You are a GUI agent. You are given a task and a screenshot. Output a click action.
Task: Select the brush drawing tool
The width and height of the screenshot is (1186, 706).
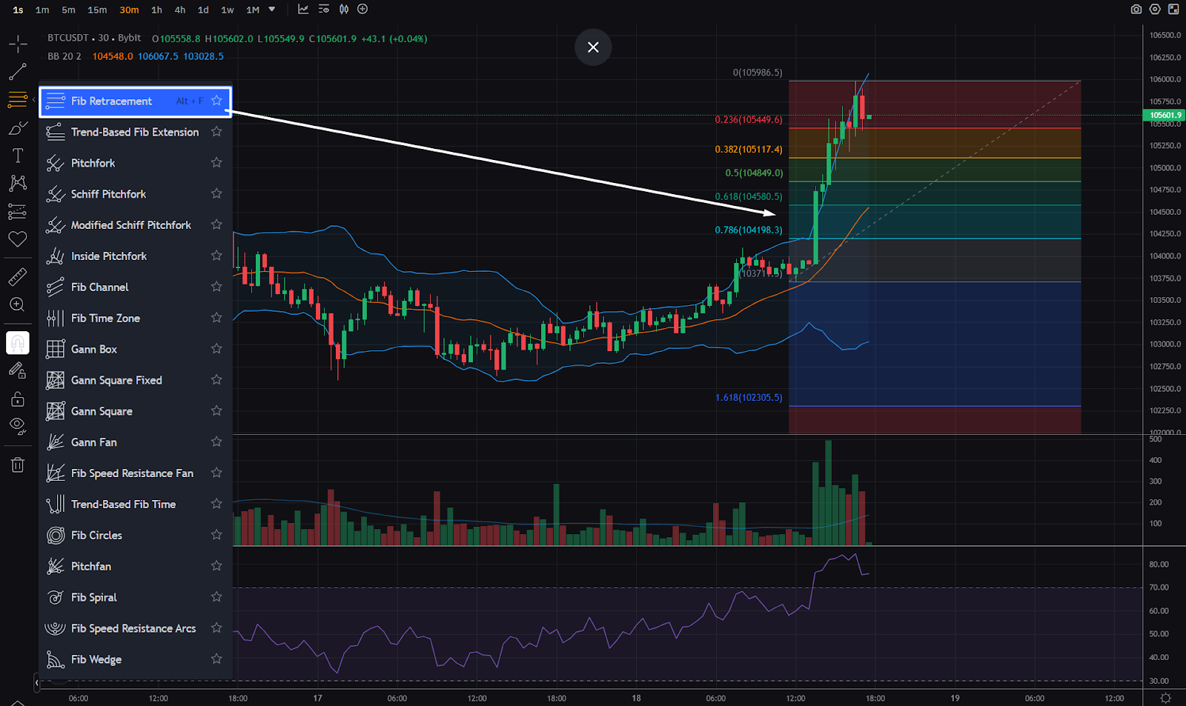(x=18, y=128)
